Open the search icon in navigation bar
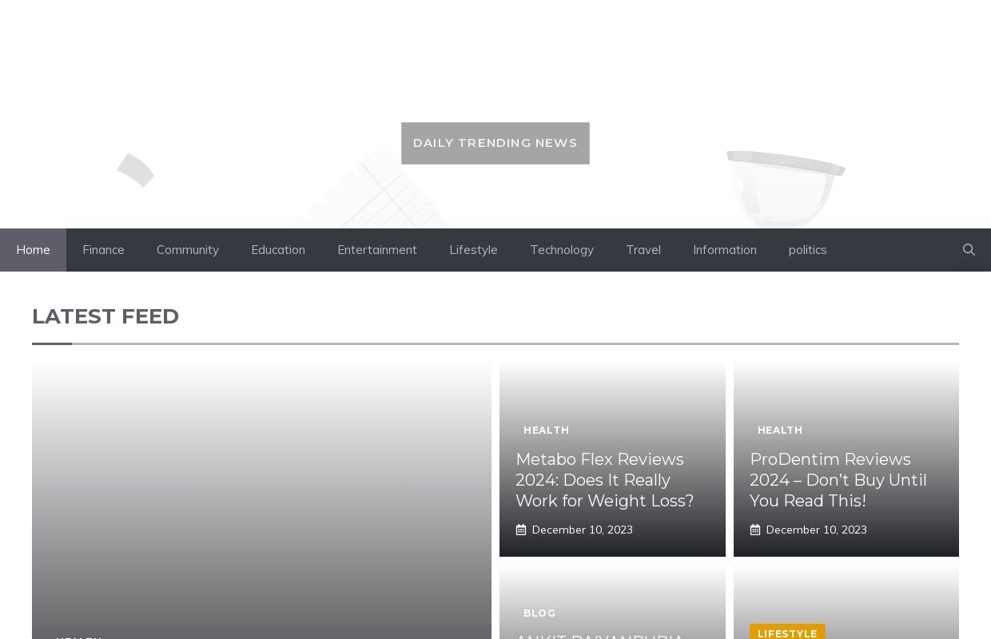 pos(969,250)
